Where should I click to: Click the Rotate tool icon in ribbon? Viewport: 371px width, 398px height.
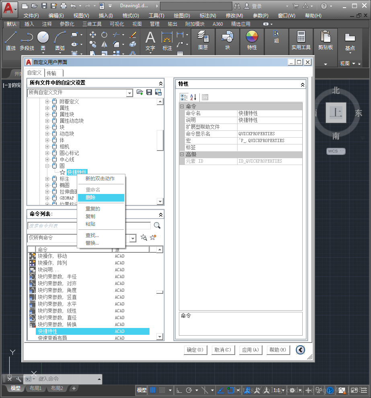(x=104, y=35)
